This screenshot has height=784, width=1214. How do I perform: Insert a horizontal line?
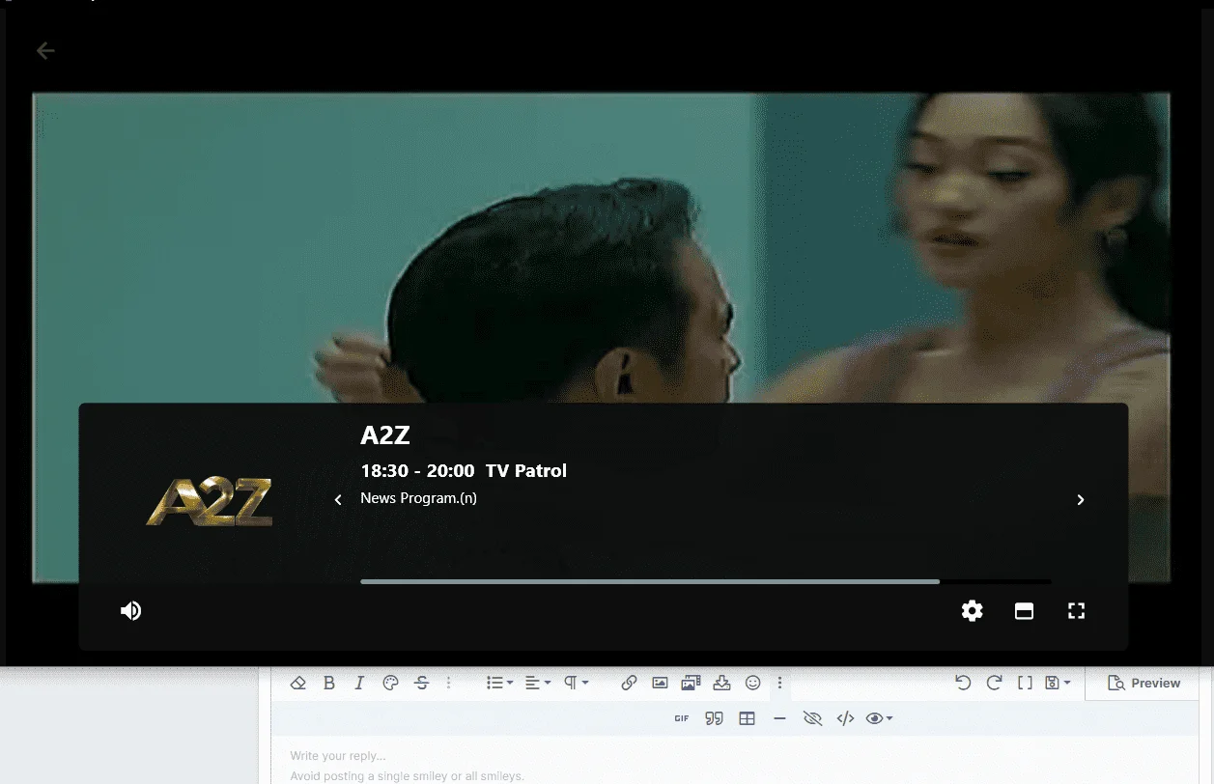(x=780, y=718)
